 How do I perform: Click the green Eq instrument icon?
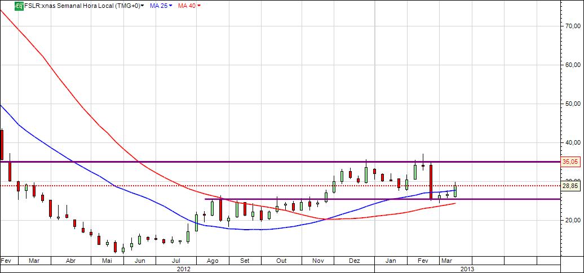point(19,6)
